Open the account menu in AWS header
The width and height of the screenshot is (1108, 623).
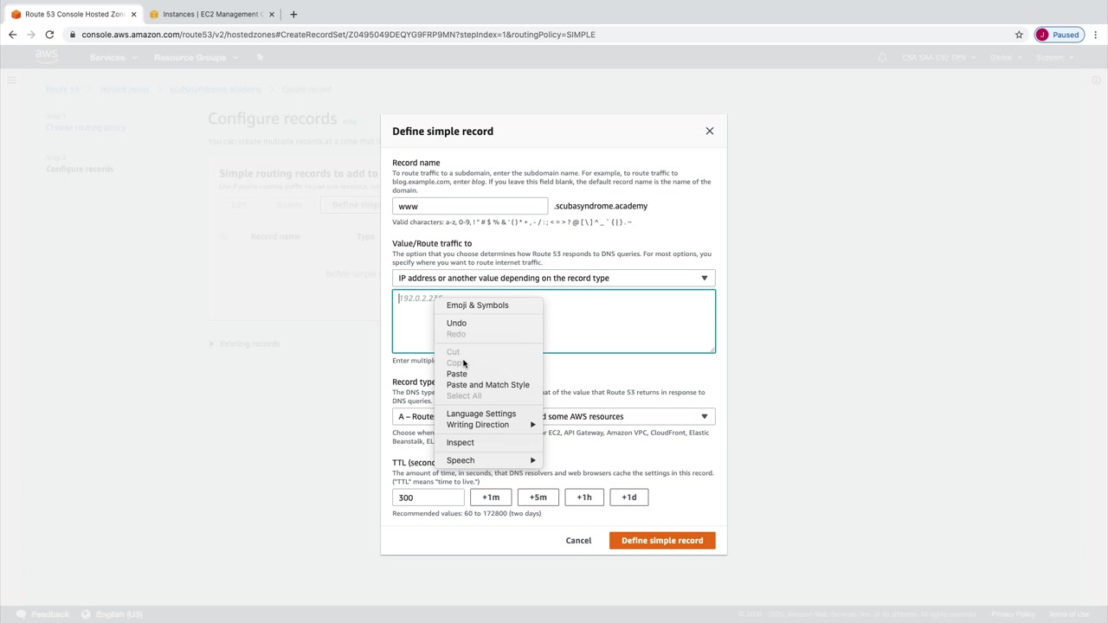[x=937, y=57]
